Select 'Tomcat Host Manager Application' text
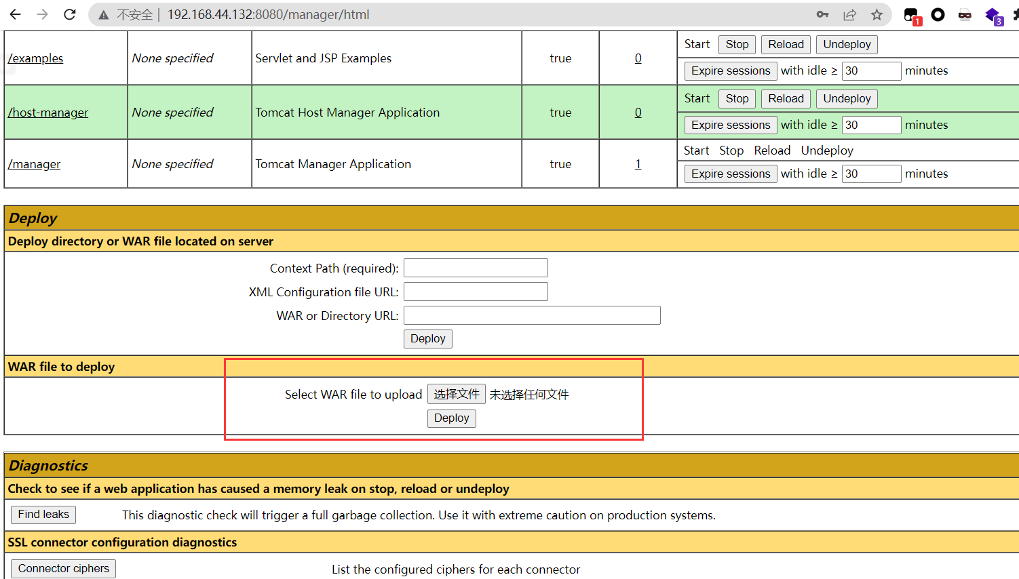The height and width of the screenshot is (579, 1019). tap(347, 113)
